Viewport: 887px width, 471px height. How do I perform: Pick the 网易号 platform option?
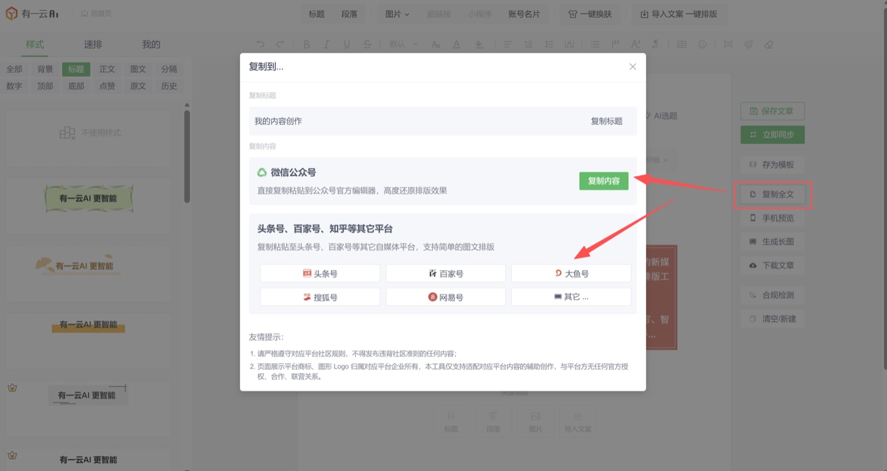[x=445, y=297]
